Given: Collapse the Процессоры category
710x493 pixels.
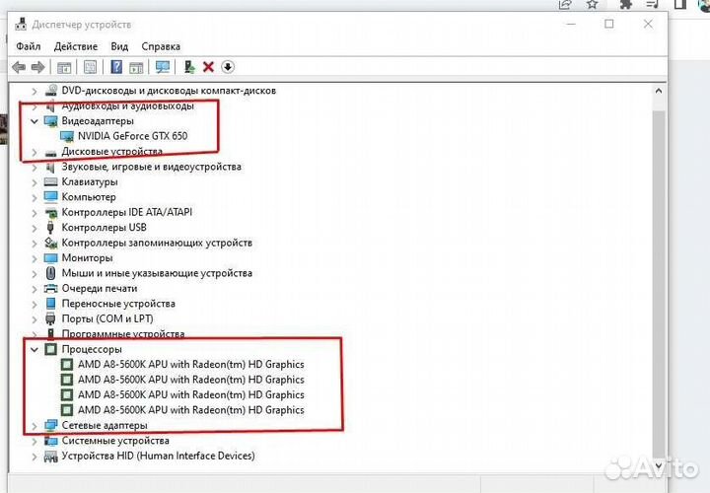Looking at the screenshot, I should 35,350.
